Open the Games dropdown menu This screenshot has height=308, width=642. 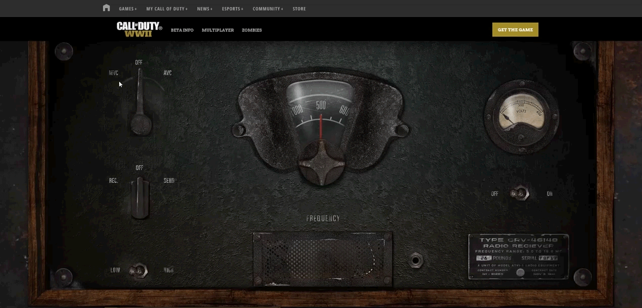click(x=128, y=9)
